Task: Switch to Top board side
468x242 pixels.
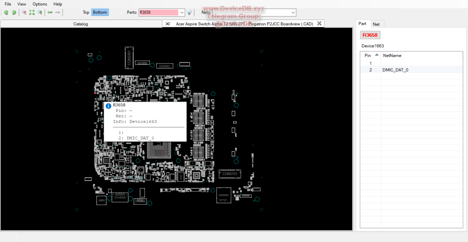Action: [x=86, y=12]
